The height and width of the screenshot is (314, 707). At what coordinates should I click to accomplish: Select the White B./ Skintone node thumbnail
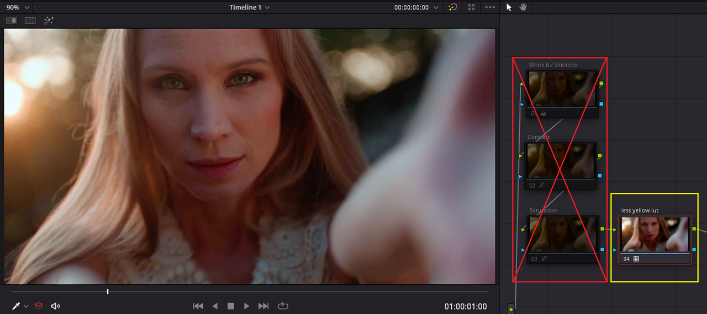coord(562,89)
